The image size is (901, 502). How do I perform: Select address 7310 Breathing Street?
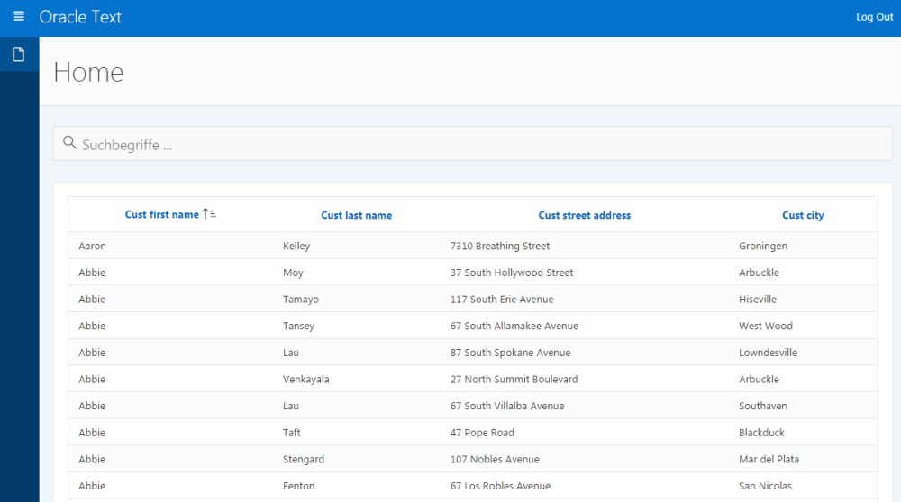coord(500,246)
